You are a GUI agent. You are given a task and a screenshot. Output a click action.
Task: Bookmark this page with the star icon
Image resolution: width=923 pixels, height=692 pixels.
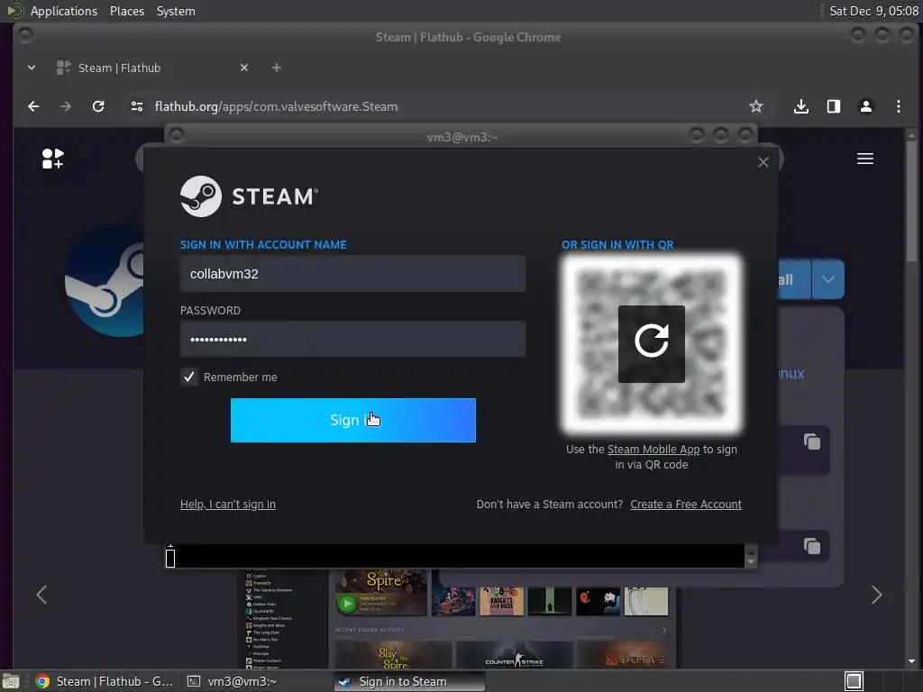tap(756, 106)
